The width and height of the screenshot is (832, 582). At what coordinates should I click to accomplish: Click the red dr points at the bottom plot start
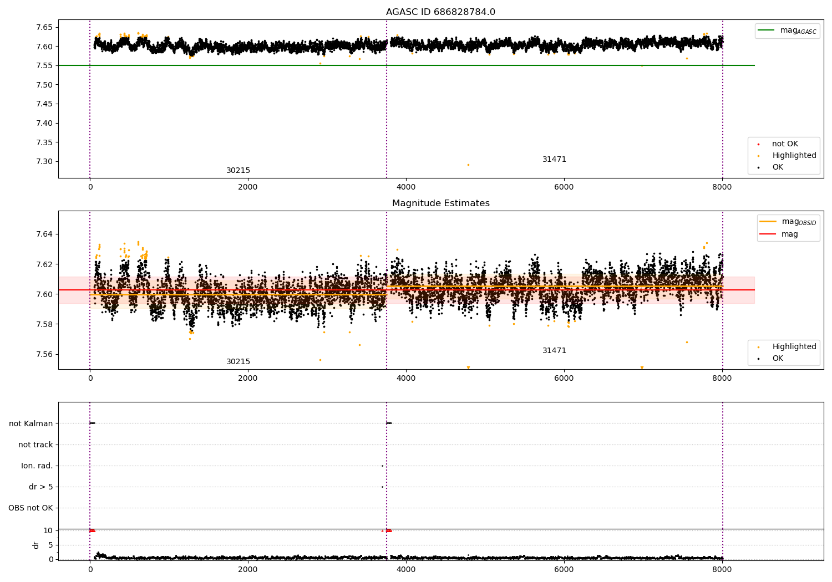click(x=93, y=530)
